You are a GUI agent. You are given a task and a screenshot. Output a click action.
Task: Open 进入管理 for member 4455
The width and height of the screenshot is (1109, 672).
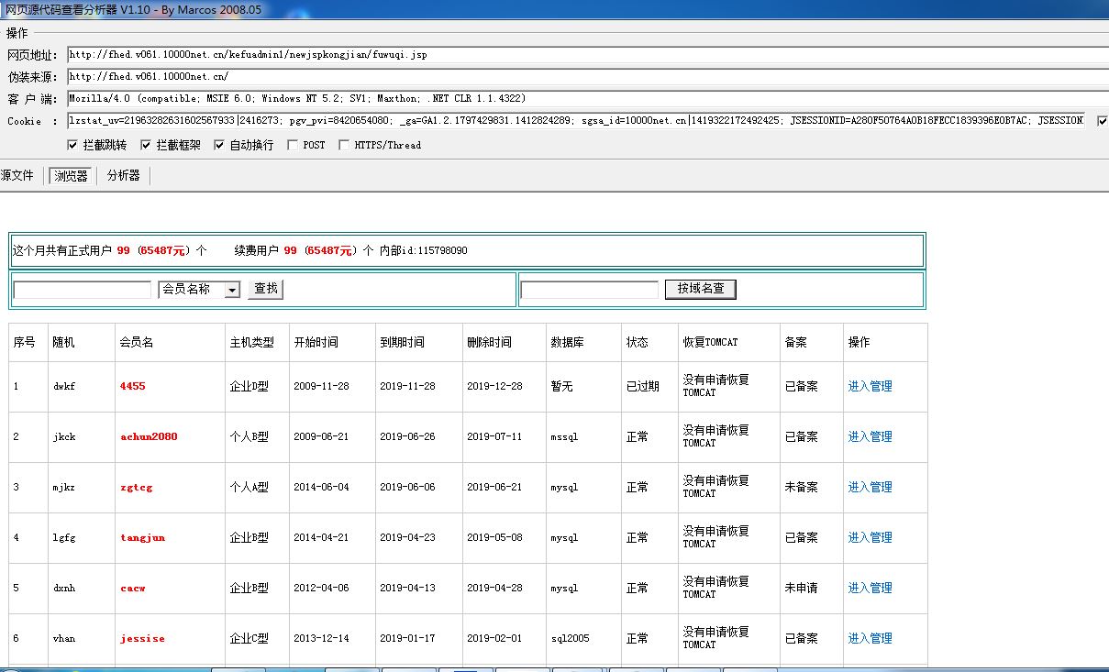870,386
